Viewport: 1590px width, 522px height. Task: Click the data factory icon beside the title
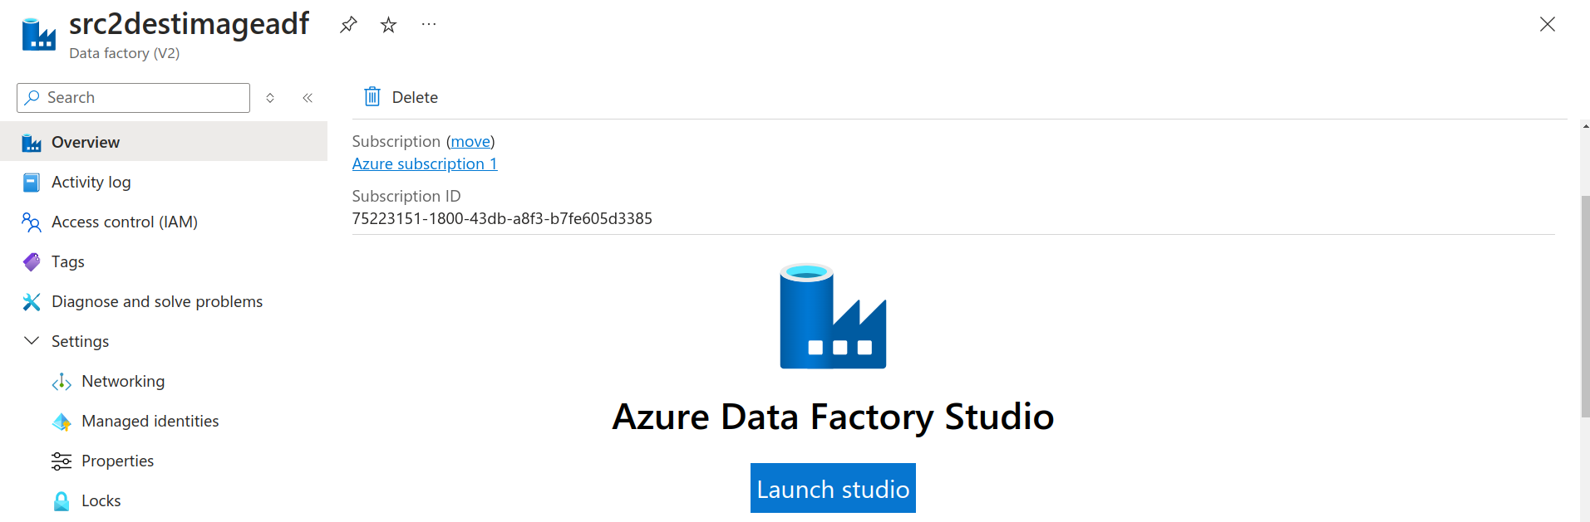pyautogui.click(x=38, y=35)
